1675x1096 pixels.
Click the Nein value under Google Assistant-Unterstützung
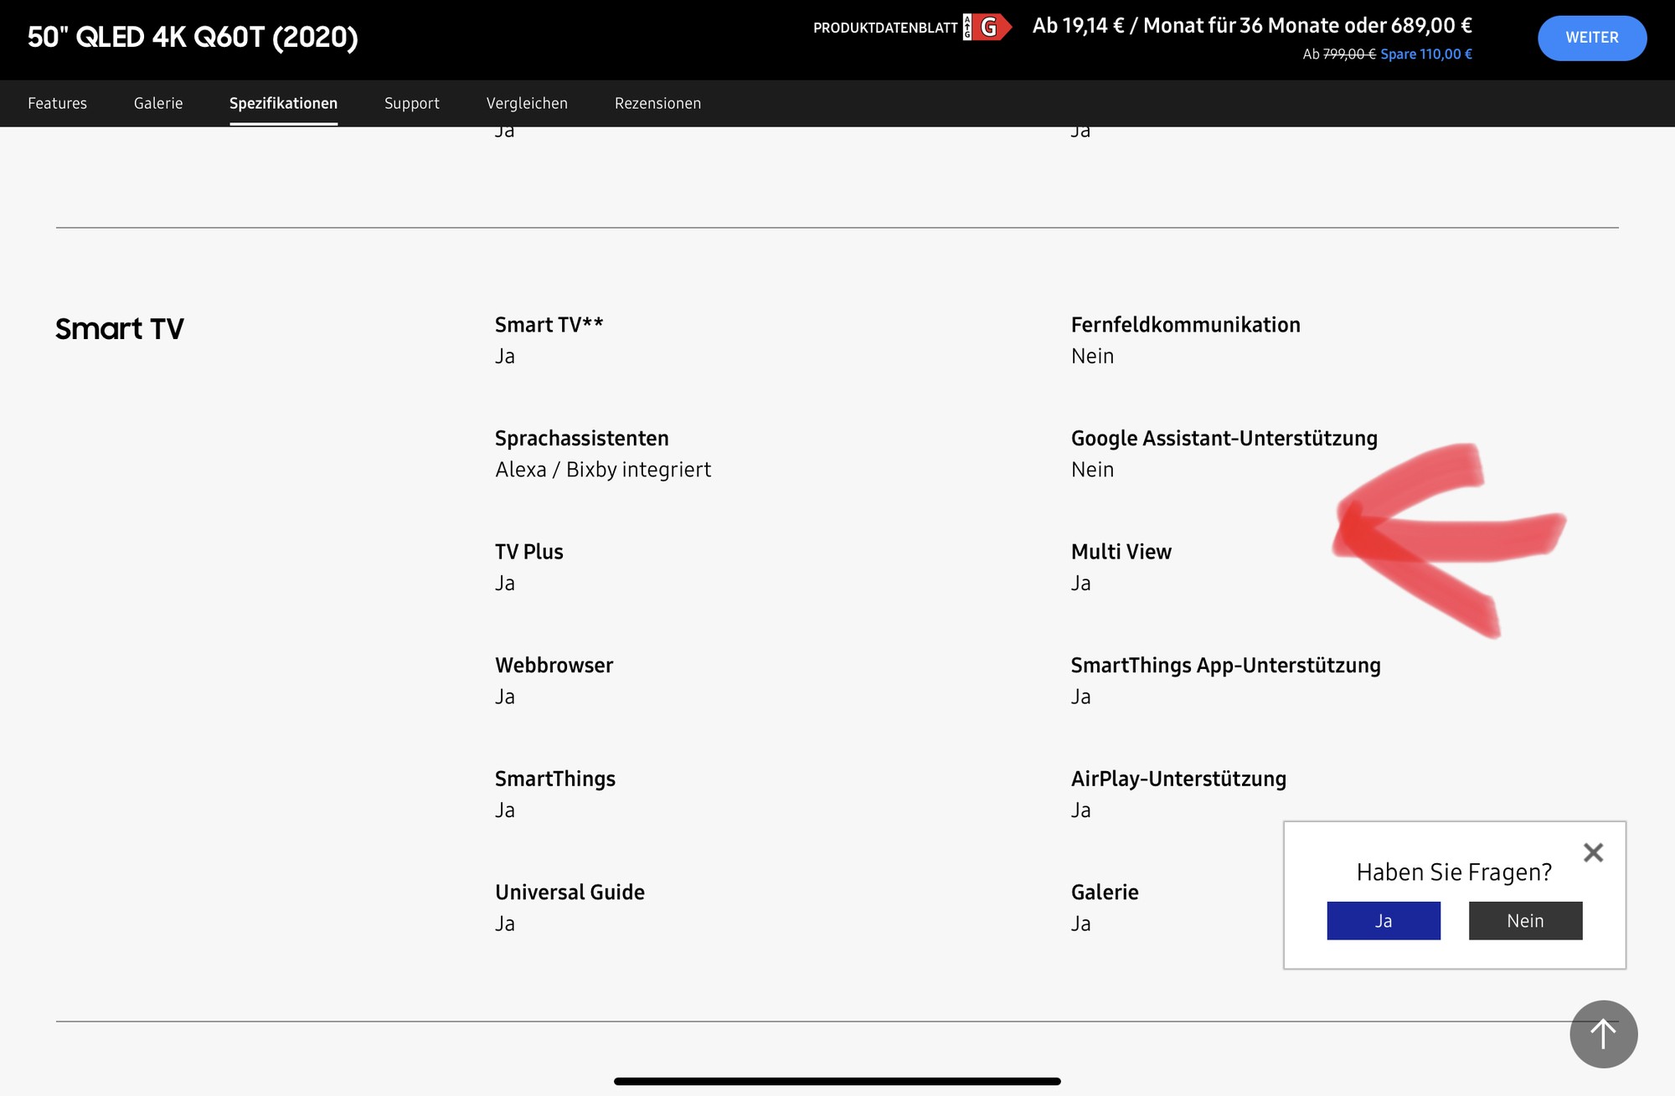[1092, 470]
